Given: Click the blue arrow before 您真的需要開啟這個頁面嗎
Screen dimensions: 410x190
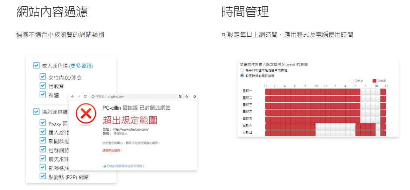Looking at the screenshot, I should coord(104,166).
